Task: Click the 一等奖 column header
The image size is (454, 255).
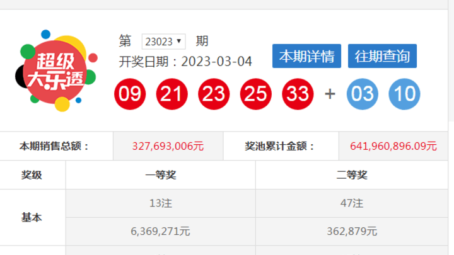Action: 161,175
